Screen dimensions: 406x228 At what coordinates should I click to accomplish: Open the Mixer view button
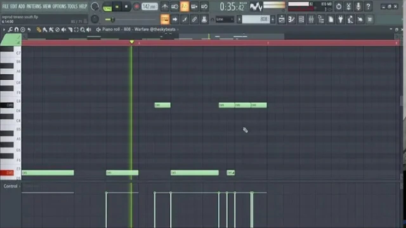(x=311, y=19)
